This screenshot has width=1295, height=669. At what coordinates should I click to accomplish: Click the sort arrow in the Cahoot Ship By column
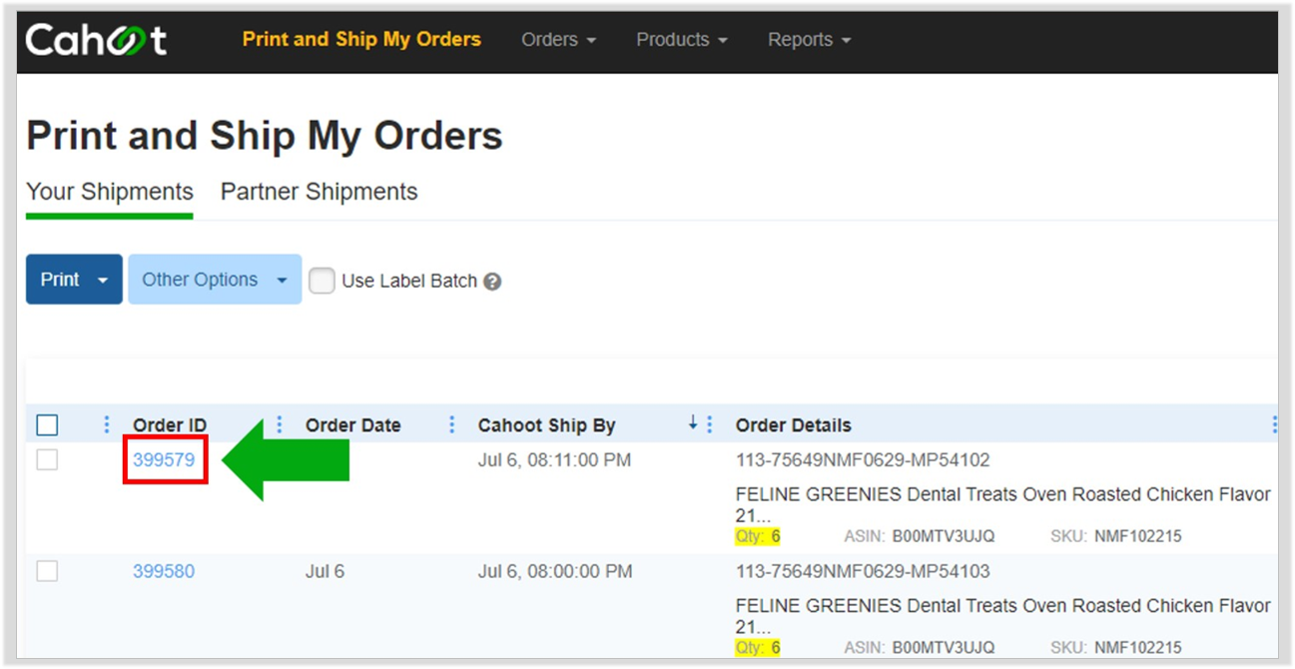pos(693,424)
